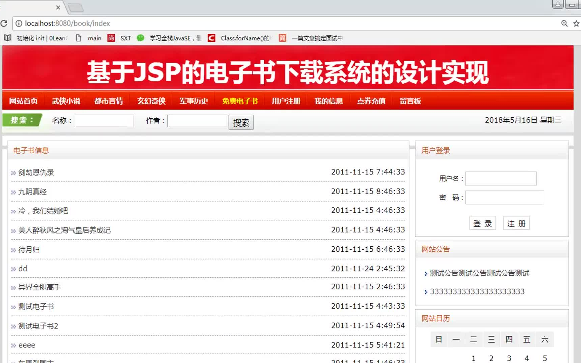Screen dimensions: 581x363
Task: Focus the 作者 search field
Action: click(x=197, y=121)
